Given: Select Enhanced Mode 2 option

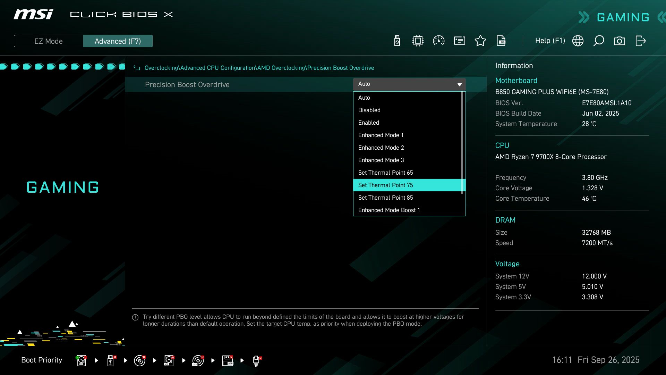Looking at the screenshot, I should 381,148.
